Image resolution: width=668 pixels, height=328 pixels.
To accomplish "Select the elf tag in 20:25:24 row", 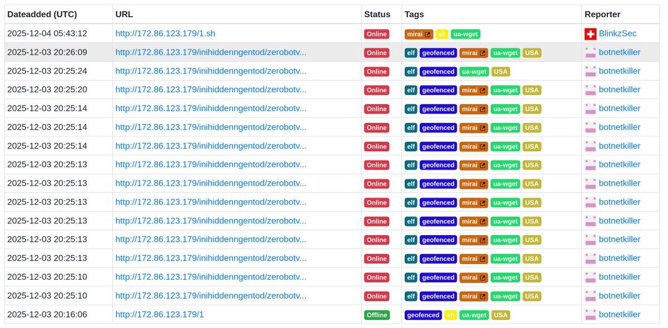I will click(x=411, y=71).
